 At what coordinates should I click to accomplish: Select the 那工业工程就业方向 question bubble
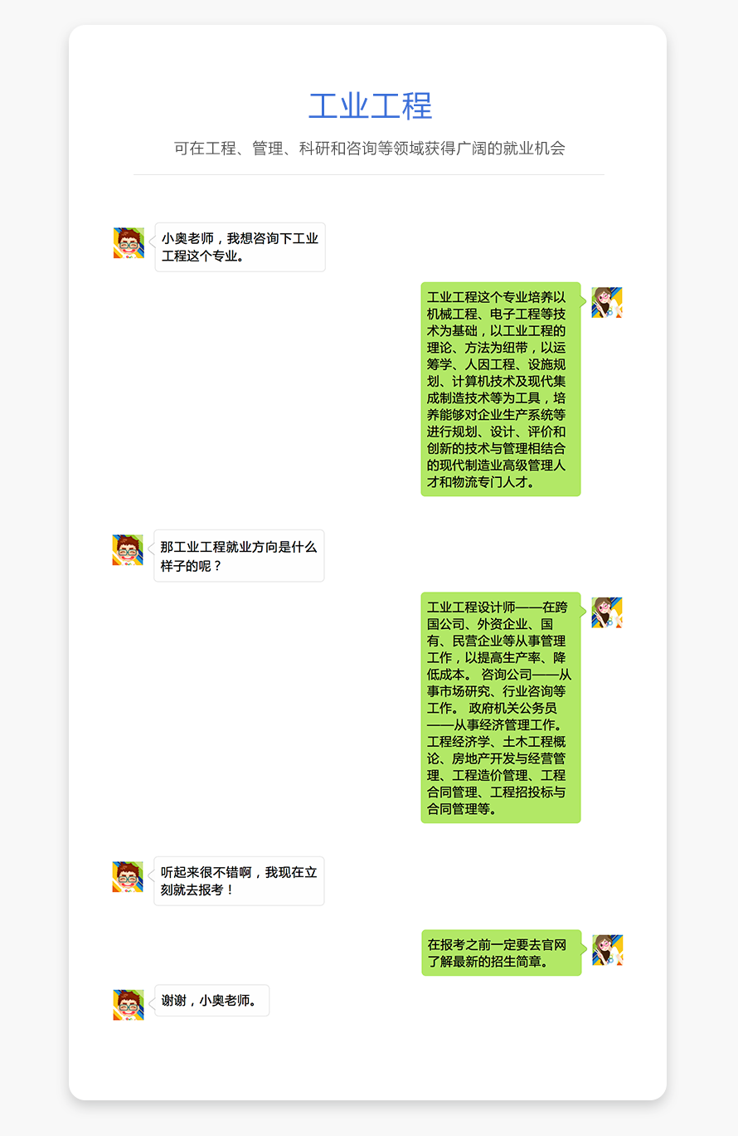point(239,556)
